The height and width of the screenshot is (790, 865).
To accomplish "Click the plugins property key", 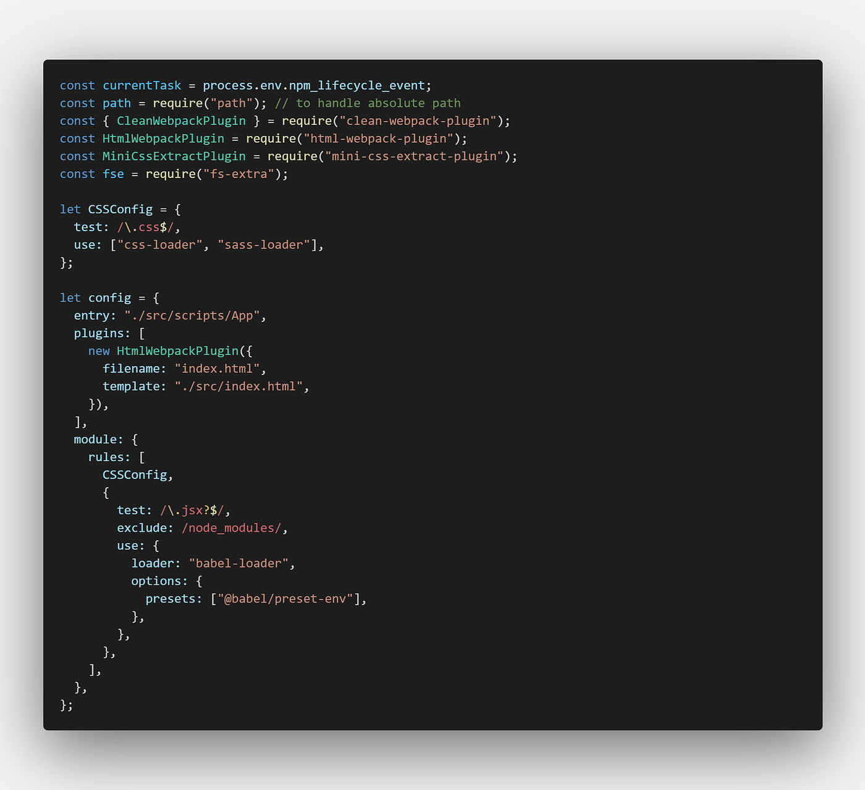I will click(99, 333).
